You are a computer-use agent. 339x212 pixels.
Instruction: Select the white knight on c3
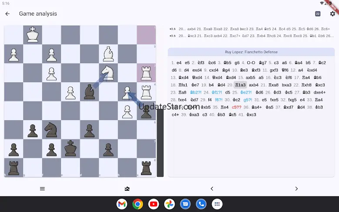click(108, 73)
